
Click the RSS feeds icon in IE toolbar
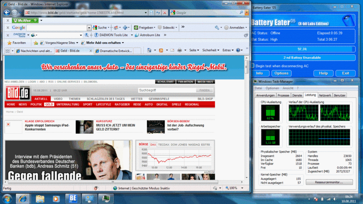click(x=161, y=50)
